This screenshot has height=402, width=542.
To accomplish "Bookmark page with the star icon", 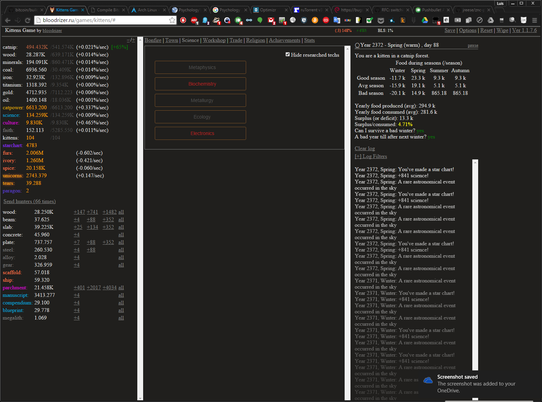I will click(x=172, y=20).
